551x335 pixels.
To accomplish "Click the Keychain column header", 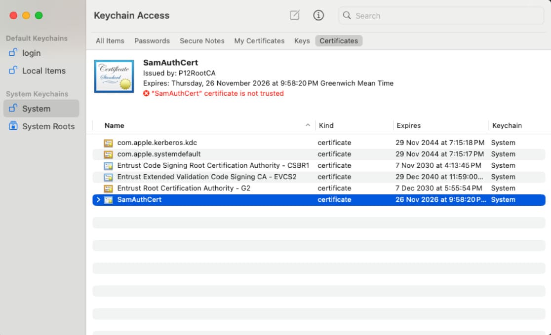I will click(507, 126).
